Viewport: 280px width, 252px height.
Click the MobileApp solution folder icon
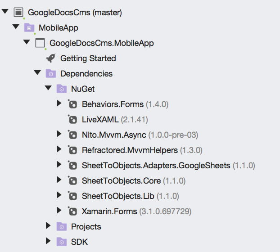(x=29, y=27)
